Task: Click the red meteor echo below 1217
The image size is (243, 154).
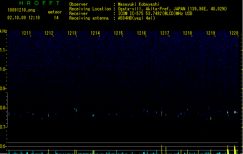Action: pyautogui.click(x=161, y=113)
